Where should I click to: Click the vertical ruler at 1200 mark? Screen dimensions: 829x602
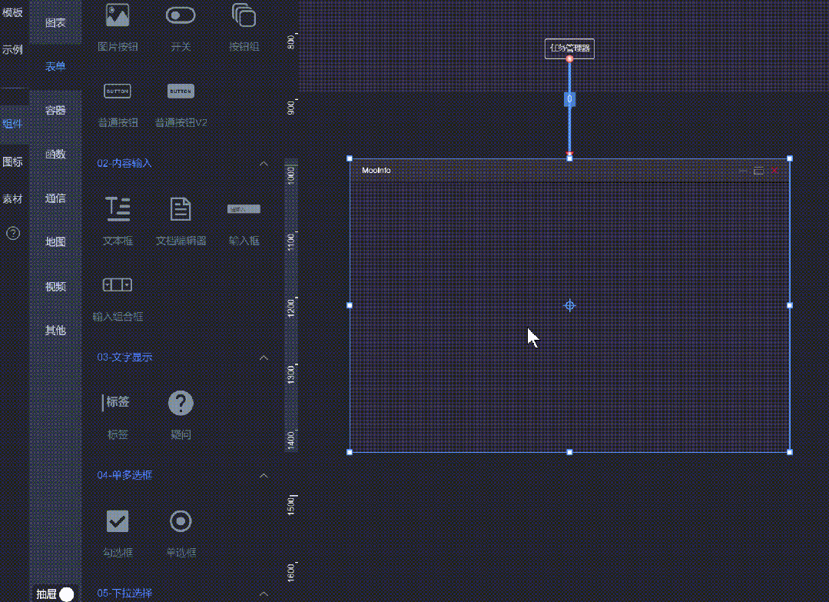pos(290,308)
